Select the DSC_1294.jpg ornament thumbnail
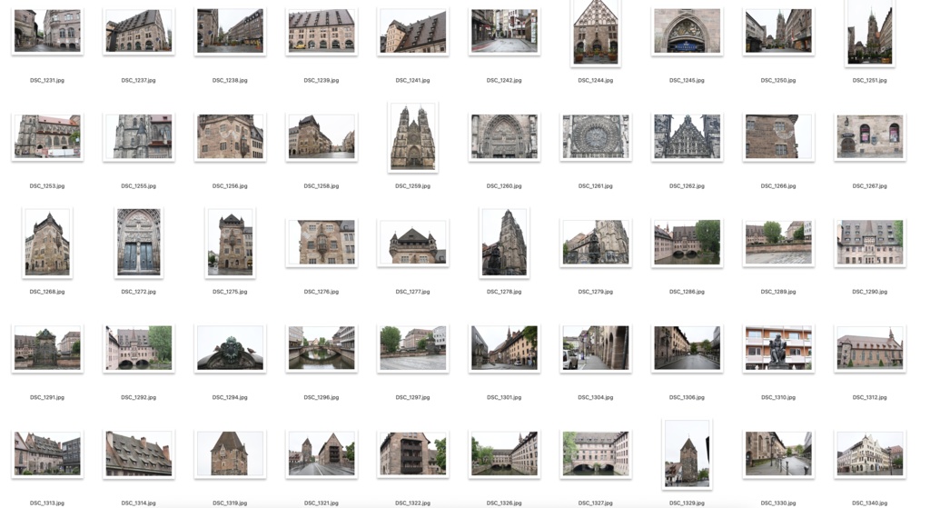Screen dimensions: 930x508 pos(230,348)
